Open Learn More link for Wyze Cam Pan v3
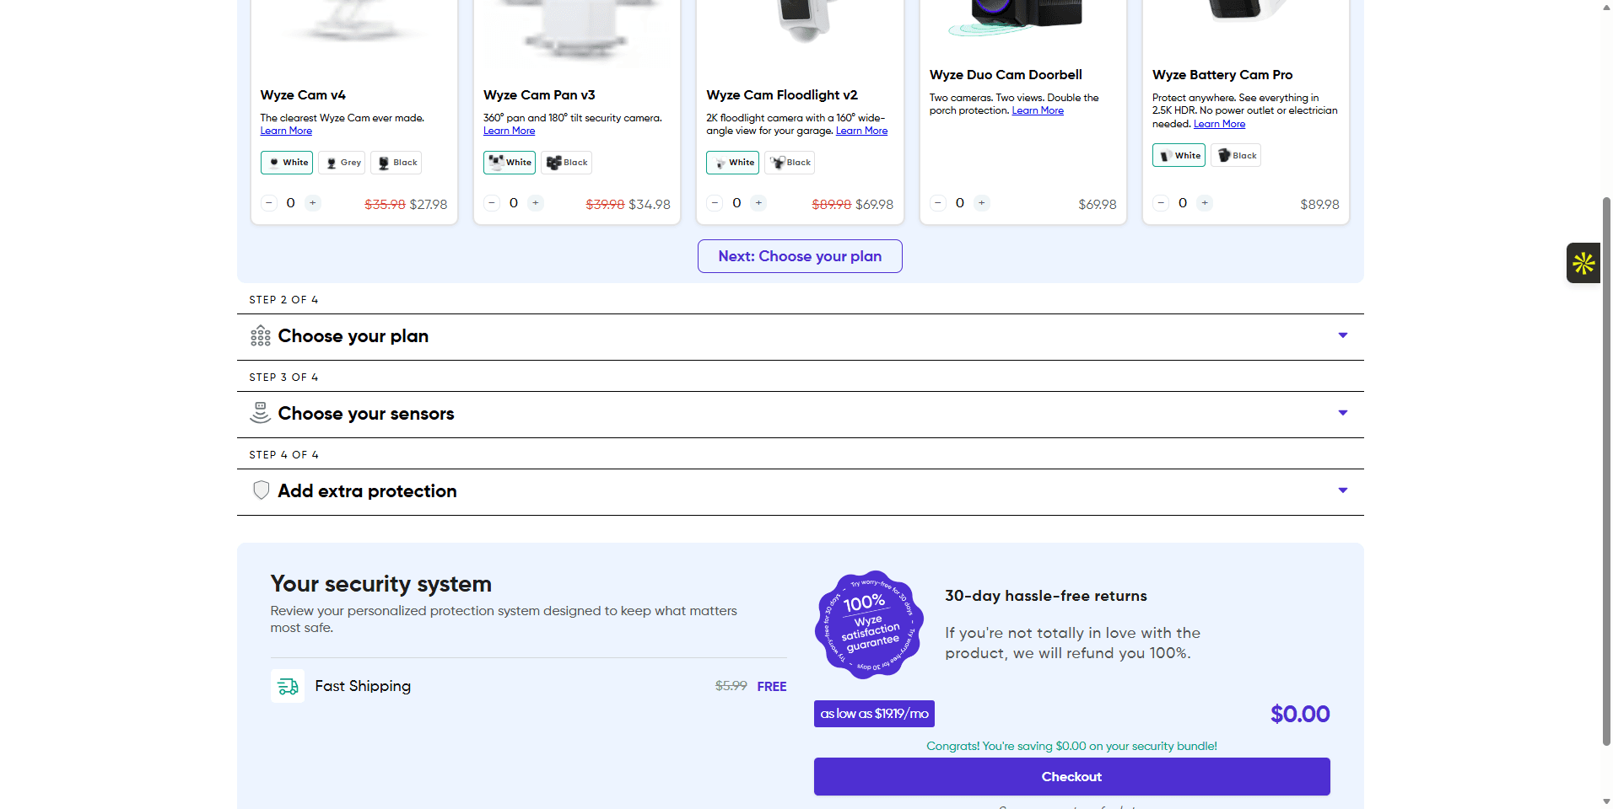The image size is (1613, 809). tap(509, 131)
